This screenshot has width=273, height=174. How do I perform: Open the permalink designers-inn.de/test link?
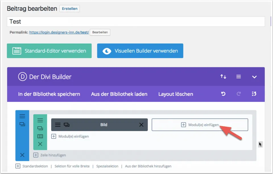[59, 32]
